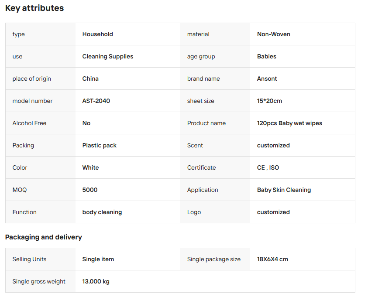Click the 15*20cm sheet size value
Viewport: 368px width, 297px height.
[270, 101]
